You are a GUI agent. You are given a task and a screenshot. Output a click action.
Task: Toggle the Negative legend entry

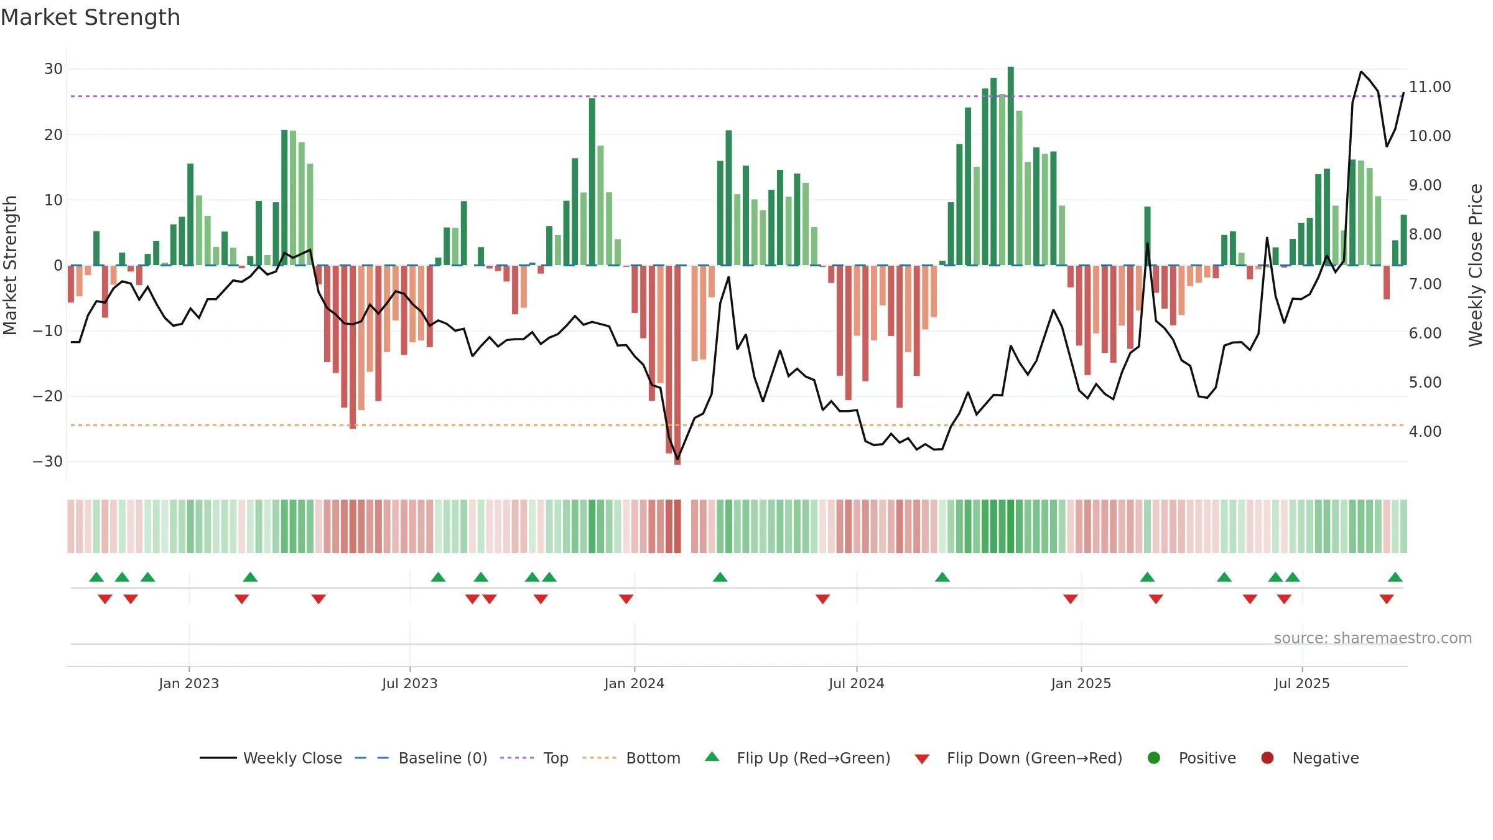pos(1309,758)
